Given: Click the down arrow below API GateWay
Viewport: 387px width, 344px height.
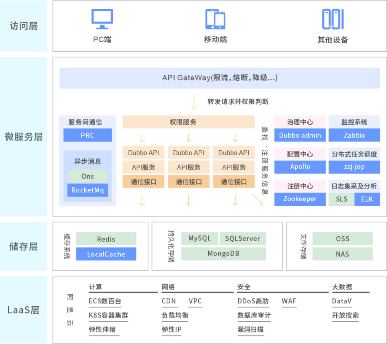Looking at the screenshot, I should click(x=194, y=101).
